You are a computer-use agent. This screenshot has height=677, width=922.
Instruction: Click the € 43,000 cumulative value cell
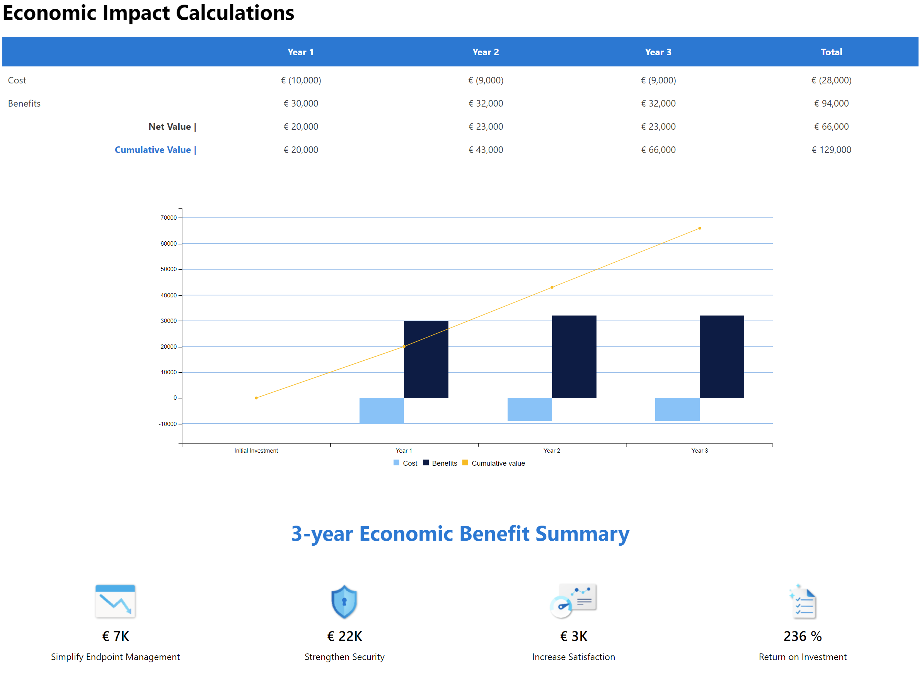click(x=486, y=150)
